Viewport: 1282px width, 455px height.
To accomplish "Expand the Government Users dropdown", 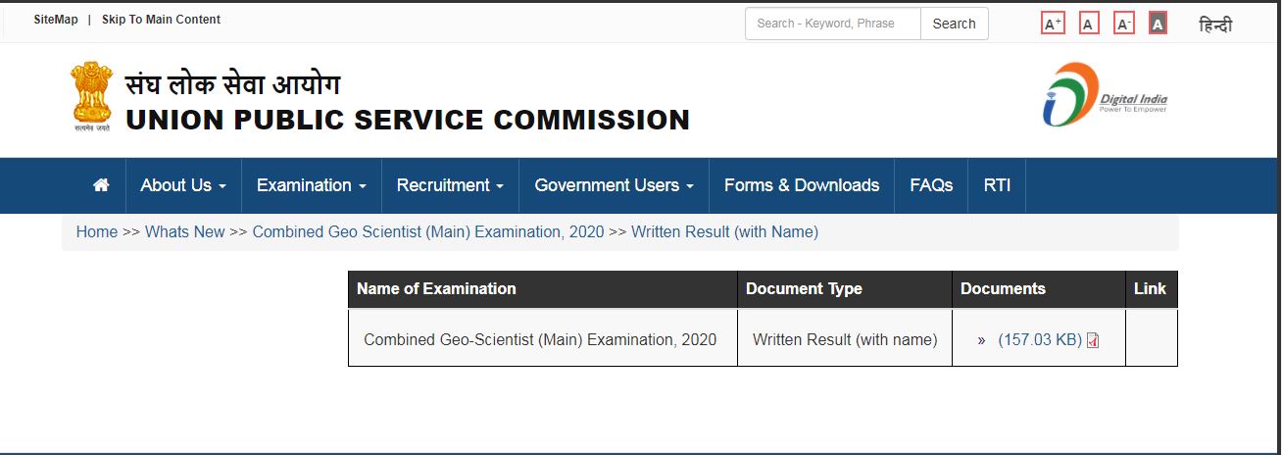I will pos(614,185).
